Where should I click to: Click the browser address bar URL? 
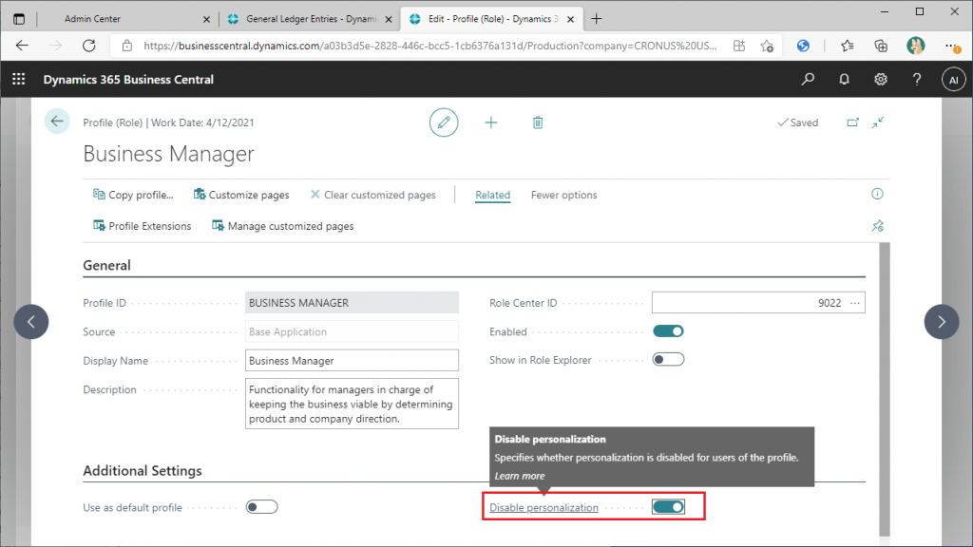(x=429, y=46)
